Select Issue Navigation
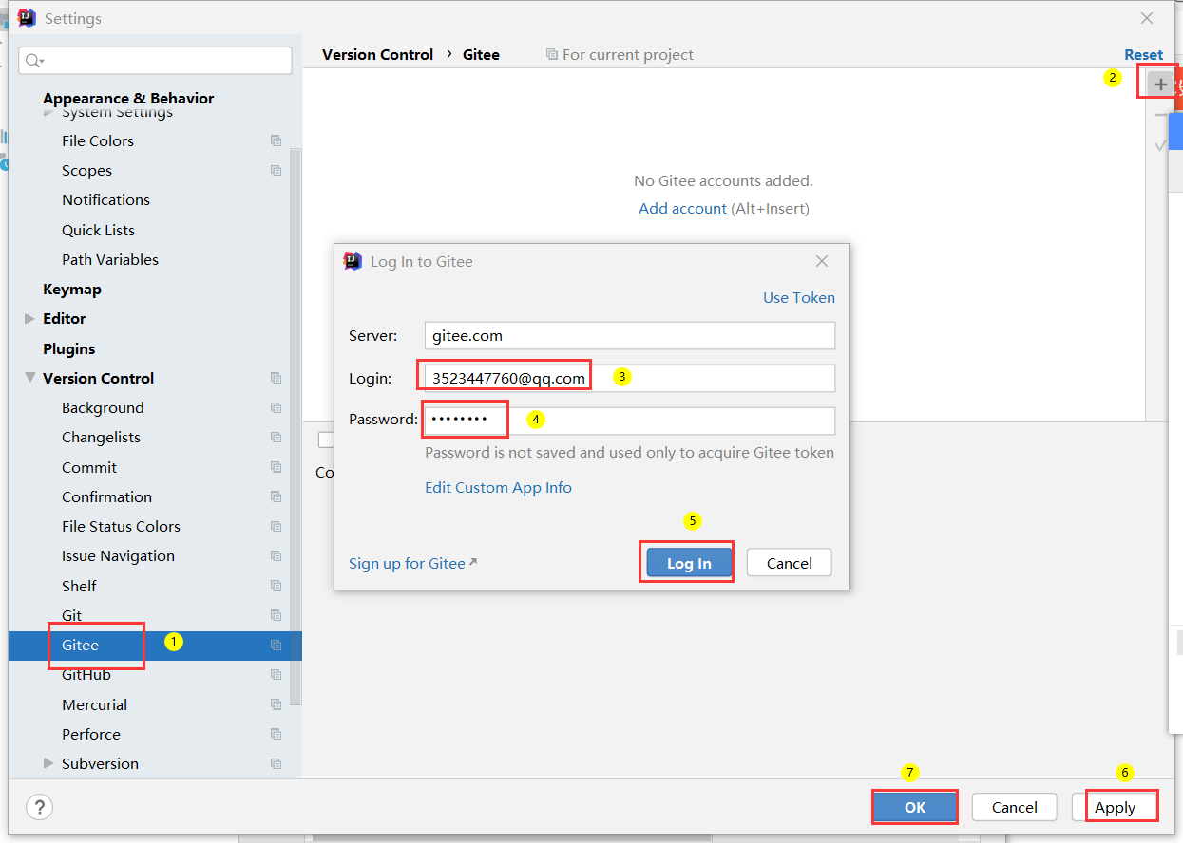 coord(118,556)
